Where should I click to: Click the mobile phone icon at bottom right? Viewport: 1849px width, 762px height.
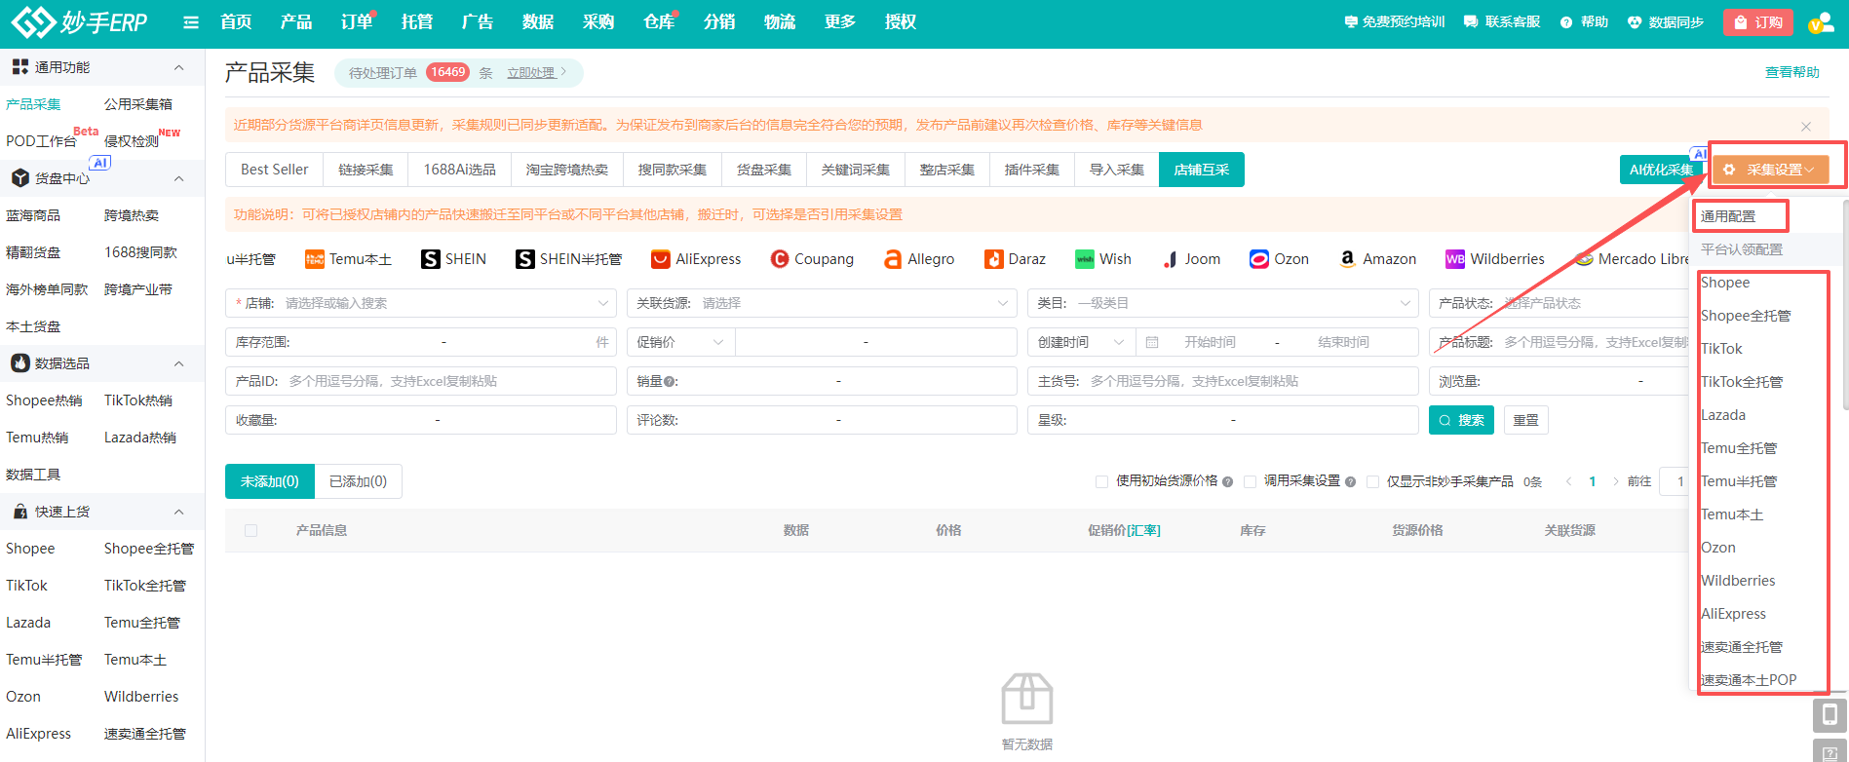1830,714
